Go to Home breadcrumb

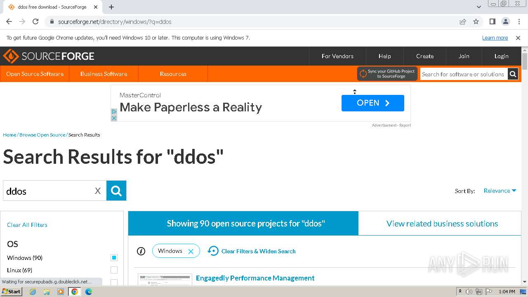tap(9, 135)
